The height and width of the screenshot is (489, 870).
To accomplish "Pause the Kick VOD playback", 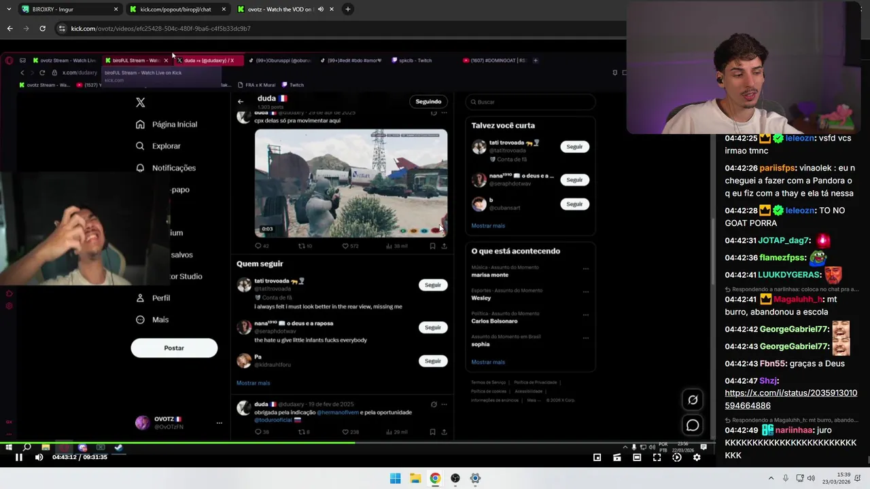I will (19, 457).
